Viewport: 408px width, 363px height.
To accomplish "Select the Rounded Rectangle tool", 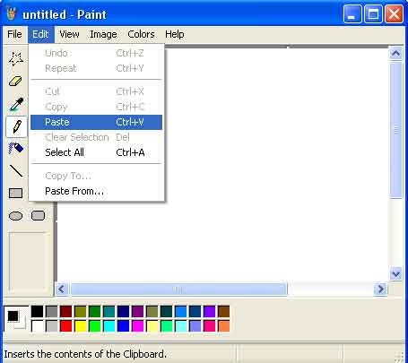I will [x=38, y=215].
